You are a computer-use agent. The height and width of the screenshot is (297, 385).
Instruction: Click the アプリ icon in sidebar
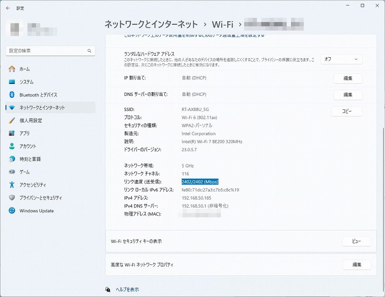point(12,133)
